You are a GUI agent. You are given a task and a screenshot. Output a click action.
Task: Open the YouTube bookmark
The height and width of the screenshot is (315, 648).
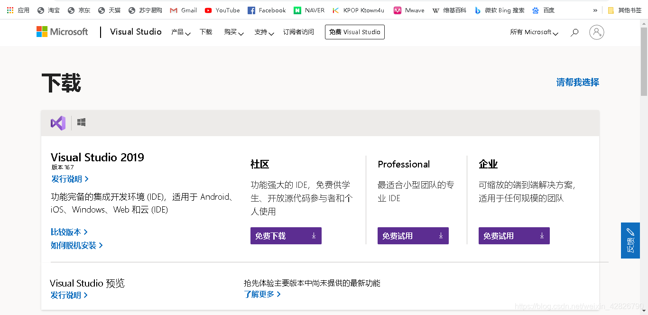click(222, 10)
